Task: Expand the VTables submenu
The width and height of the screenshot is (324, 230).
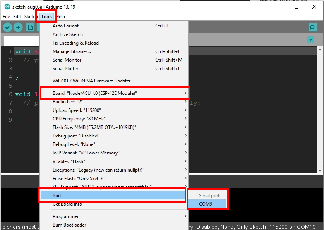Action: click(x=114, y=161)
